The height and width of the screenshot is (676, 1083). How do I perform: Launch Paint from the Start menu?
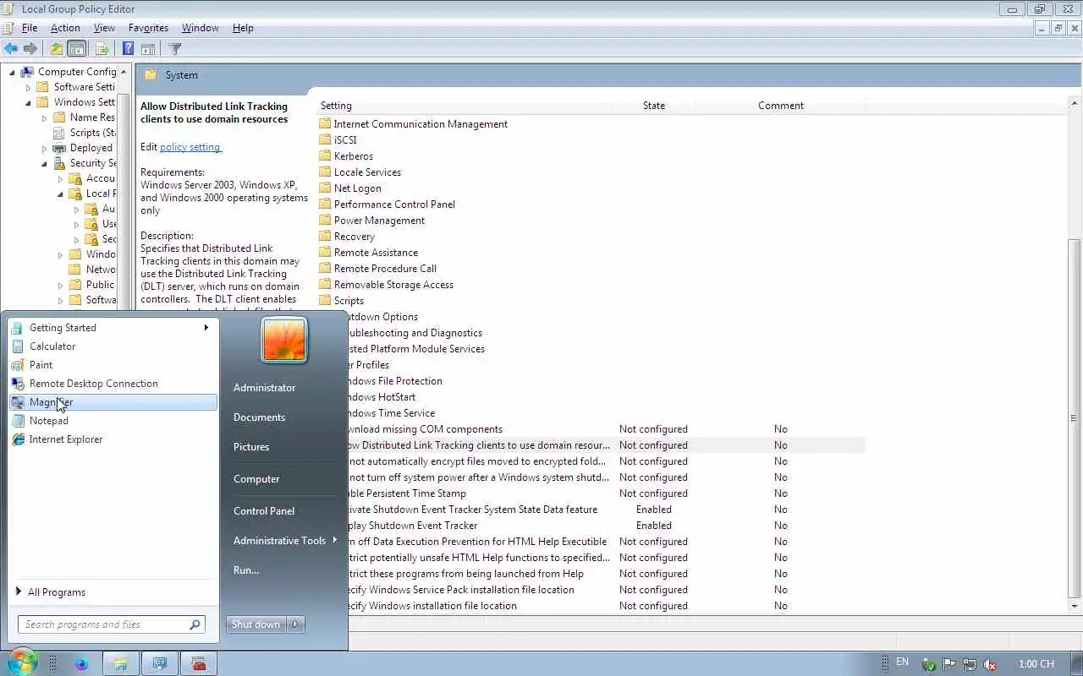point(113,365)
